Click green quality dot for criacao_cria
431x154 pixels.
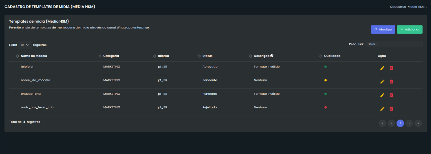click(x=325, y=94)
